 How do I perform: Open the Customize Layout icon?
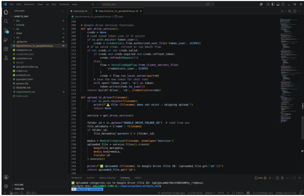tap(268, 4)
